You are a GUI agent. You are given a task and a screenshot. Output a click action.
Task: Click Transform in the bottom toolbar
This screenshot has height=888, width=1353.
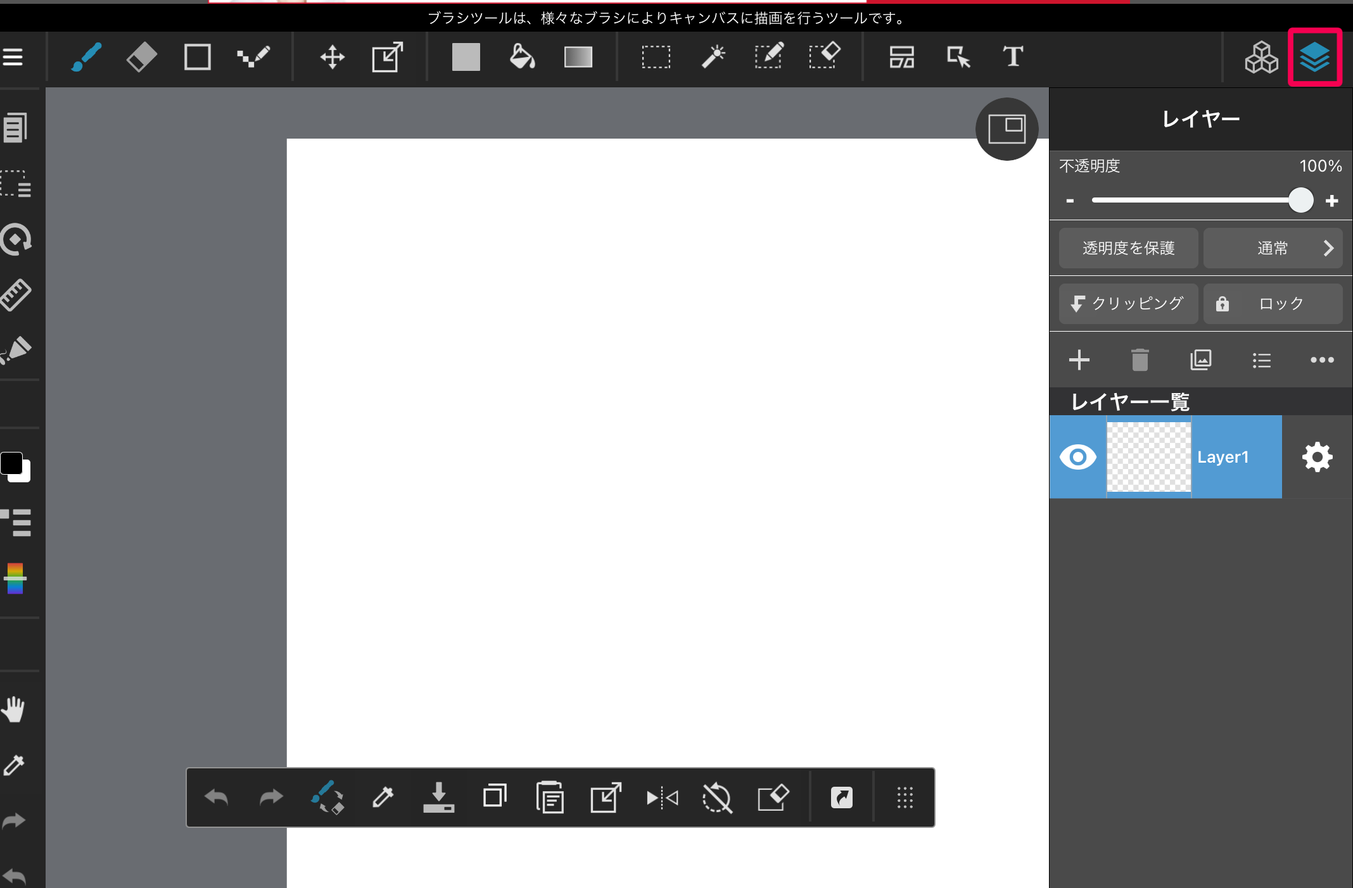[x=606, y=797]
